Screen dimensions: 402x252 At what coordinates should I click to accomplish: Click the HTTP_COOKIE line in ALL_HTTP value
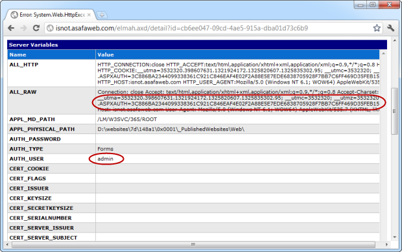click(x=238, y=71)
